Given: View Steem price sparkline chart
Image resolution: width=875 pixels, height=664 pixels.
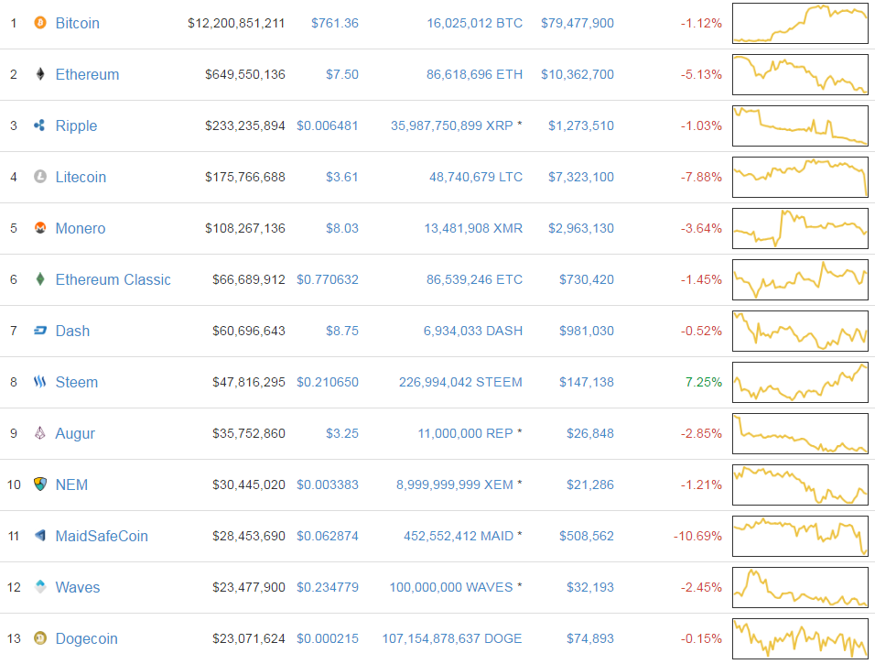Looking at the screenshot, I should (800, 383).
